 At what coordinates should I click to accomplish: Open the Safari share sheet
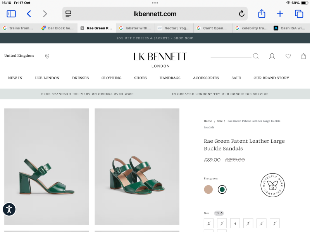(262, 14)
